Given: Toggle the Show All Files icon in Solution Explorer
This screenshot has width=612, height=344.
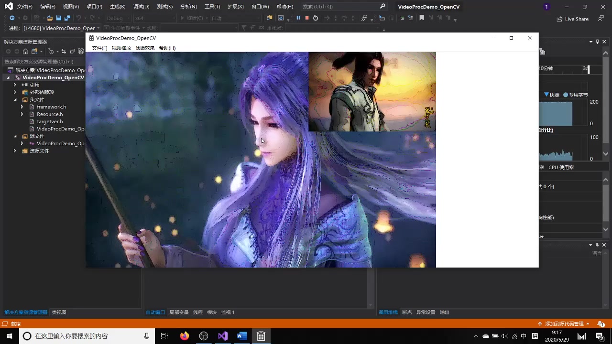Looking at the screenshot, I should [x=80, y=52].
